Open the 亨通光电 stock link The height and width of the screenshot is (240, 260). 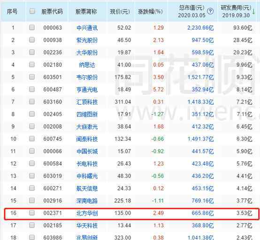point(87,89)
